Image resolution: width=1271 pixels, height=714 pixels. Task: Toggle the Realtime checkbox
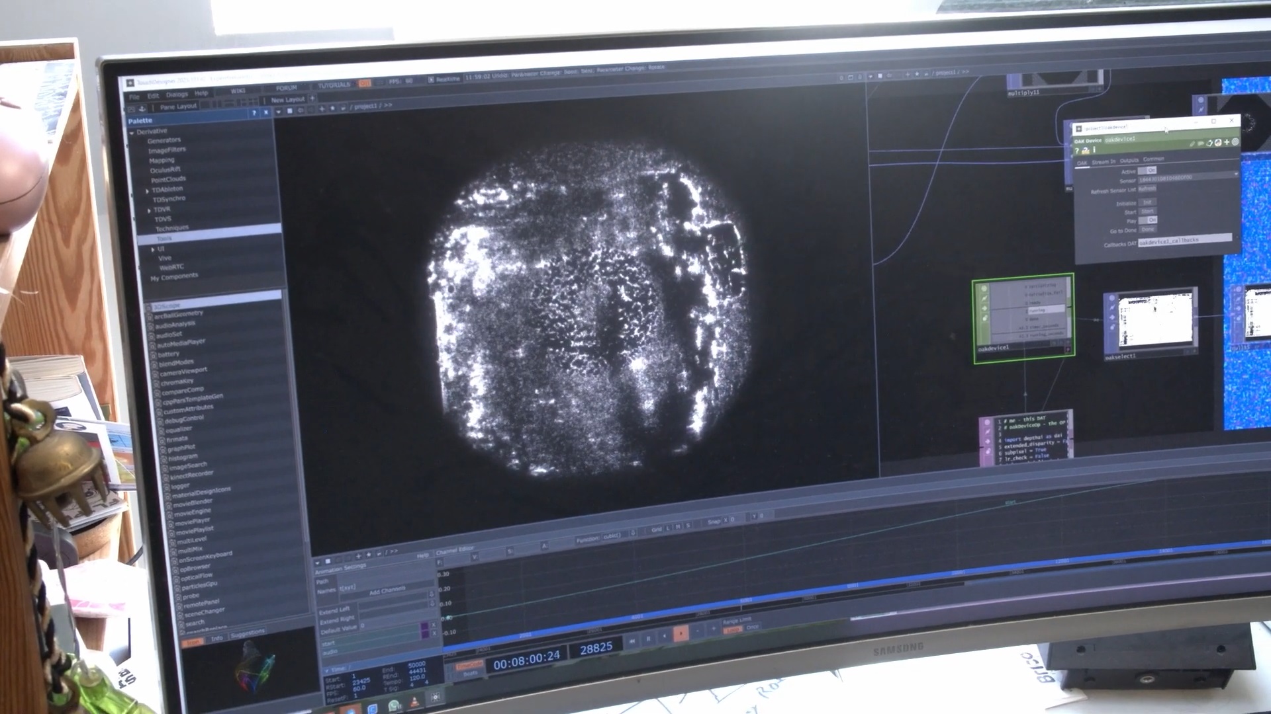[x=431, y=80]
